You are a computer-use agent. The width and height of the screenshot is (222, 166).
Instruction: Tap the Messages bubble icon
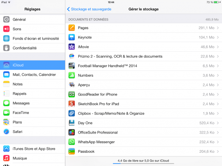(x=6, y=103)
